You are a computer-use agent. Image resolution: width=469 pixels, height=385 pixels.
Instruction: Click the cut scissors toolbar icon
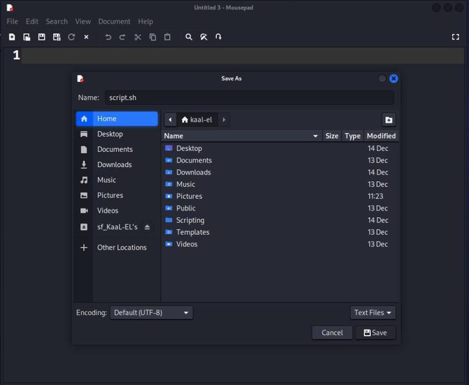pyautogui.click(x=137, y=37)
